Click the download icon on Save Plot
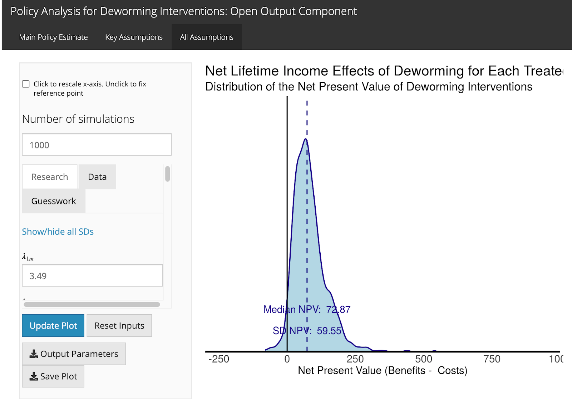Viewport: 572px width, 406px height. coord(34,376)
